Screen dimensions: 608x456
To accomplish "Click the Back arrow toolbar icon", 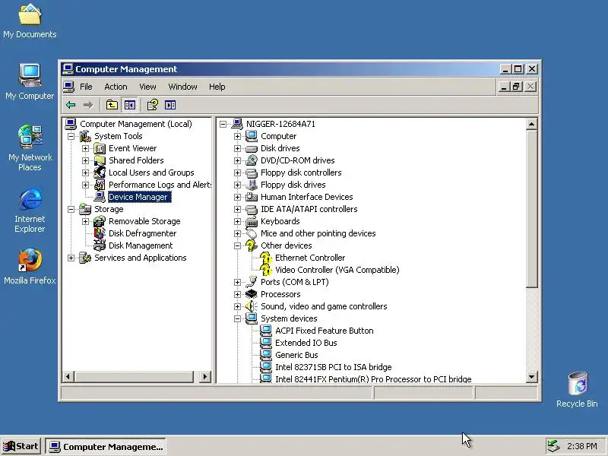I will pos(71,105).
